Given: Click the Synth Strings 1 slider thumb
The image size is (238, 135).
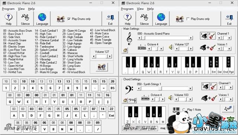Looking at the screenshot, I should (160, 88).
